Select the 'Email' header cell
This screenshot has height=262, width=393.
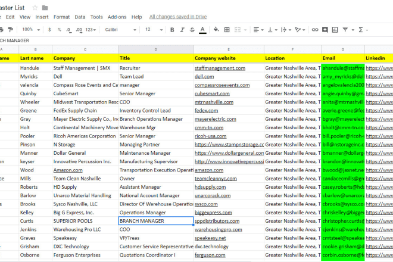click(x=342, y=58)
